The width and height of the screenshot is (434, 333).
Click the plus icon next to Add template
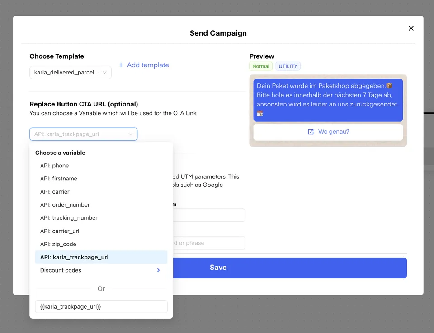(x=121, y=65)
